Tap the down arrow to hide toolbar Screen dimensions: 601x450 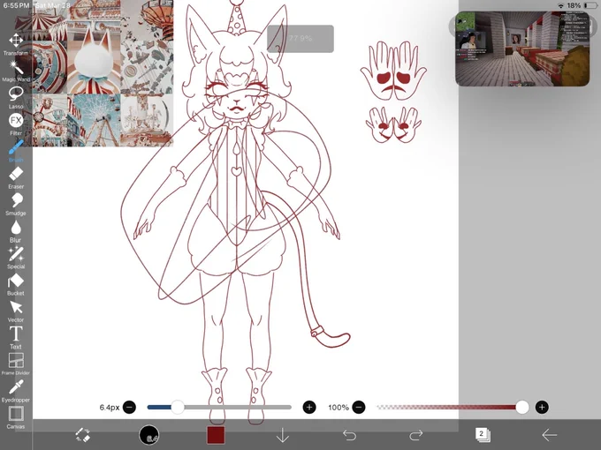click(x=283, y=436)
